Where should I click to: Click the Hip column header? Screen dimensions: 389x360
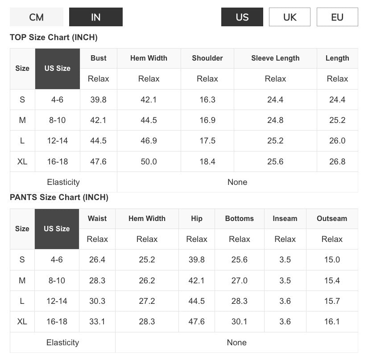(x=197, y=219)
